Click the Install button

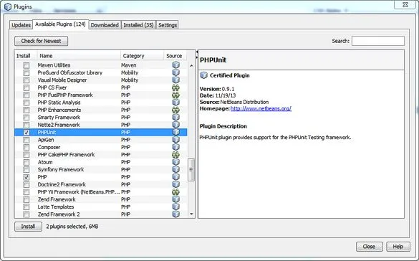28,227
